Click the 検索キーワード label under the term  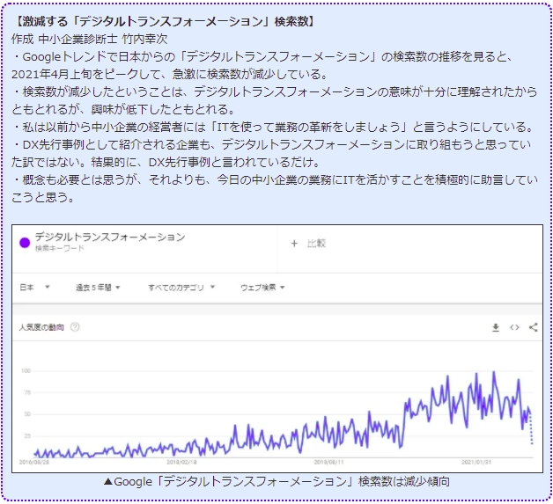pyautogui.click(x=60, y=248)
